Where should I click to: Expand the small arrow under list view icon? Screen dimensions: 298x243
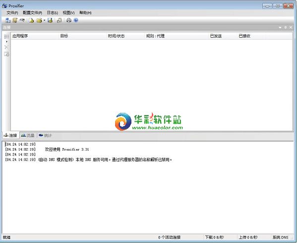[6, 42]
